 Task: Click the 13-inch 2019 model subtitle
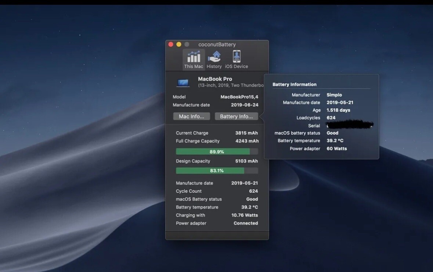tap(231, 85)
